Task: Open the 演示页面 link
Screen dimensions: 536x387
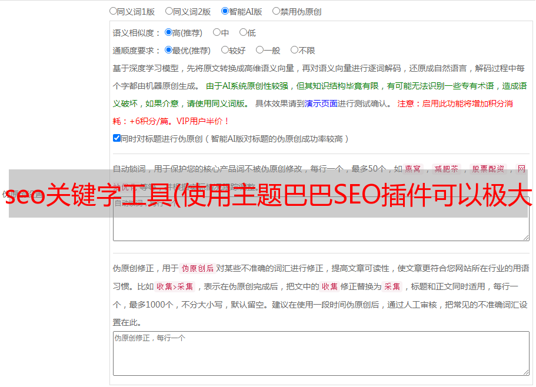Action: pyautogui.click(x=321, y=104)
